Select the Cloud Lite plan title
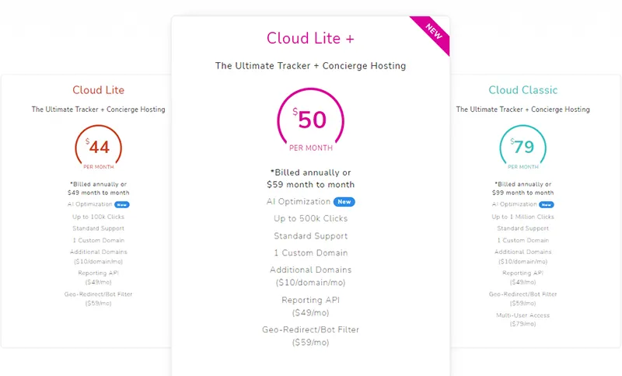The width and height of the screenshot is (622, 376). [x=99, y=90]
